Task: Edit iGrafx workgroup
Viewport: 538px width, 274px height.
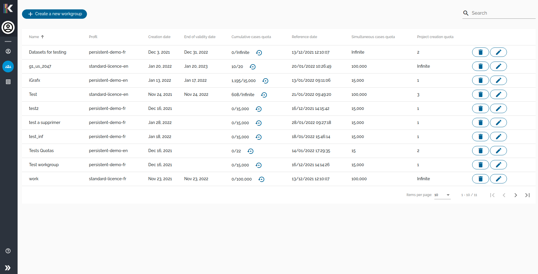Action: tap(498, 80)
